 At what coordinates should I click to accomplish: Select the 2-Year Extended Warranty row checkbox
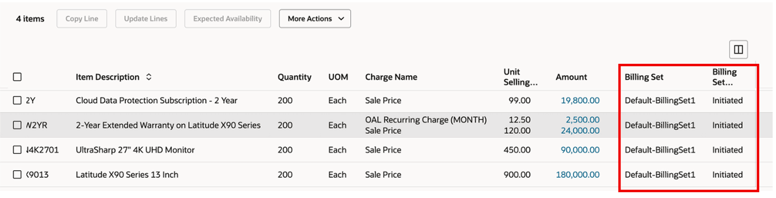pyautogui.click(x=17, y=125)
